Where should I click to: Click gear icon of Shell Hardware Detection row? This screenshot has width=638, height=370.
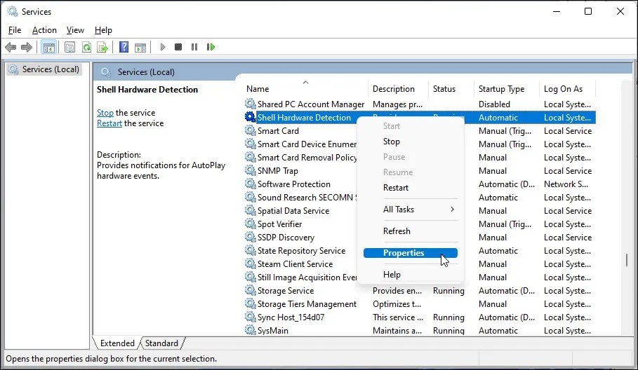click(x=251, y=117)
